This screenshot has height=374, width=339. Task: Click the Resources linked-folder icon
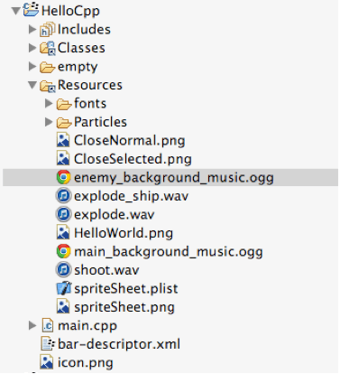click(x=48, y=86)
